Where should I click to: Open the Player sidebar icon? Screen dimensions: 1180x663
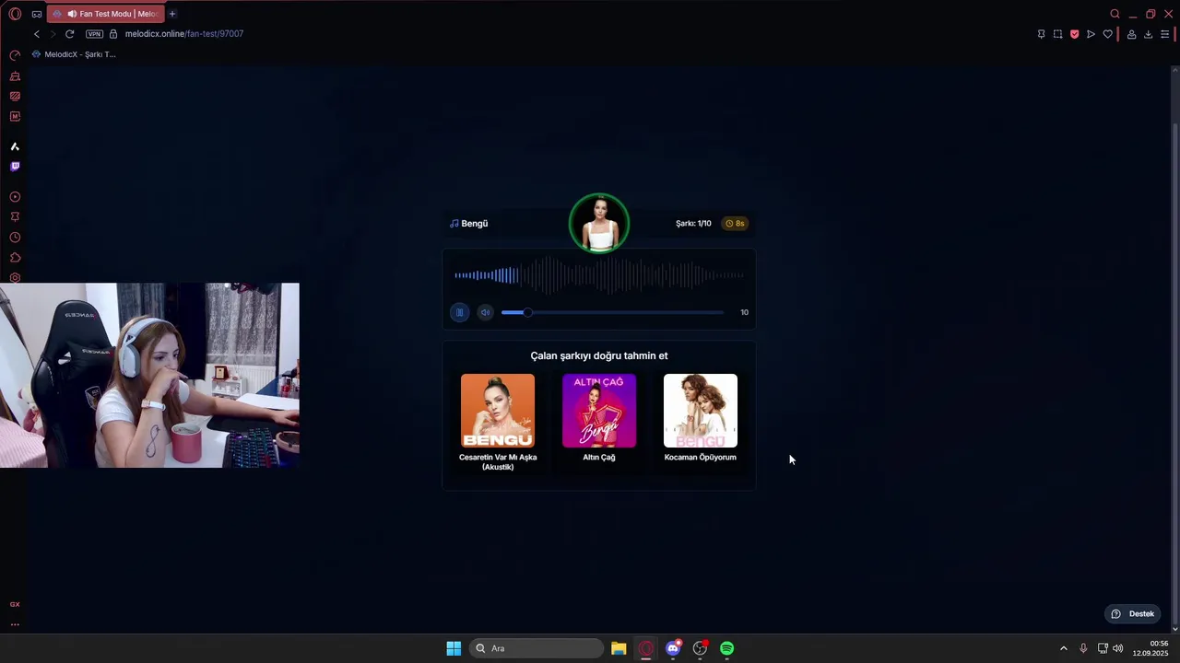(15, 197)
